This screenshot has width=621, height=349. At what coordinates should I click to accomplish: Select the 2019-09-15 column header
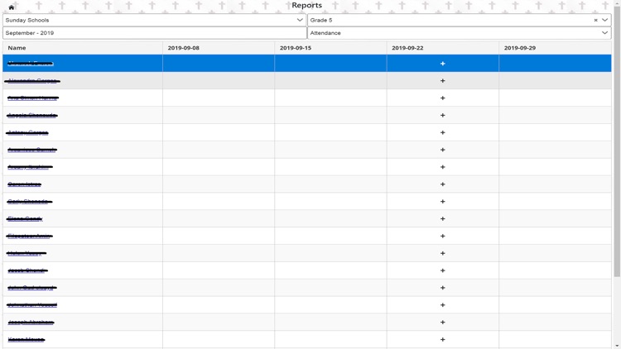(x=330, y=48)
